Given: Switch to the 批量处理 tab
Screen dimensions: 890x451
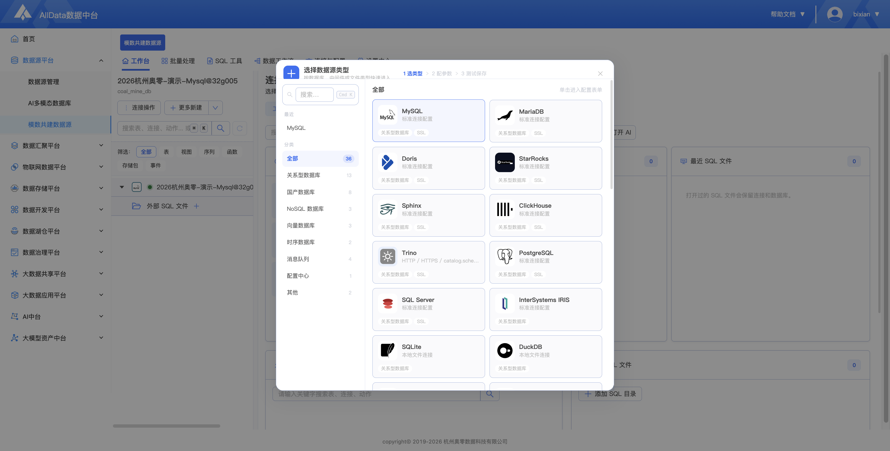Looking at the screenshot, I should click(178, 61).
